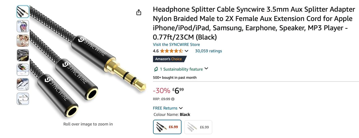Expand the rating breakdown chevron
Image resolution: width=359 pixels, height=138 pixels.
tap(187, 51)
